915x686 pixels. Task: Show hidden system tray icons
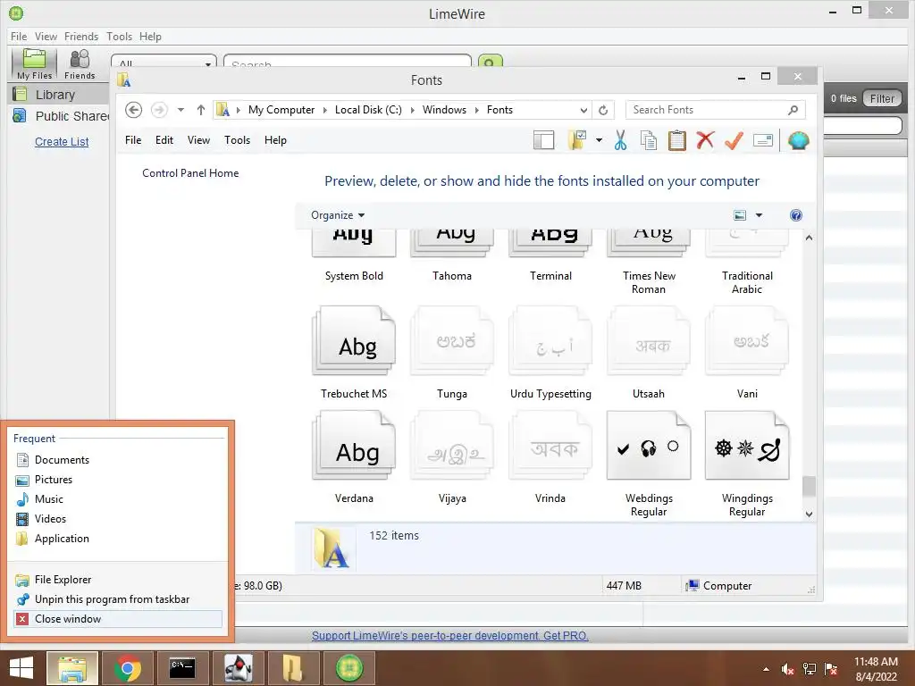(x=766, y=669)
